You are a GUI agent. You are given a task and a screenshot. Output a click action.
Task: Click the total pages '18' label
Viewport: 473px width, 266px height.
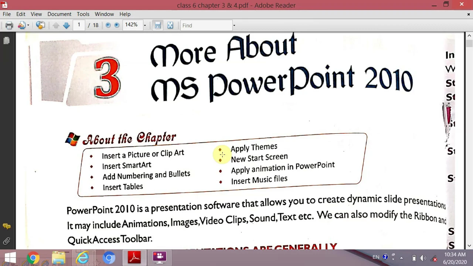[x=96, y=25]
